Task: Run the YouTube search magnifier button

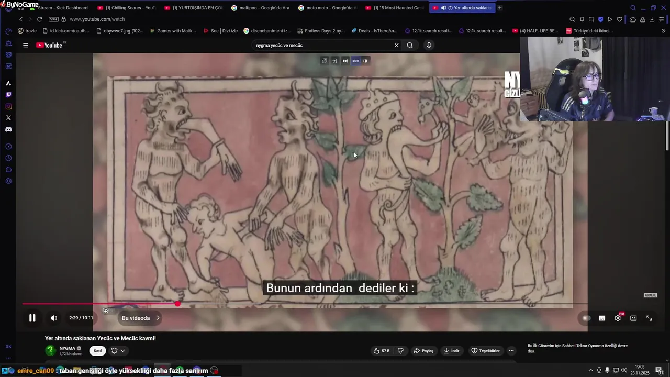Action: [x=410, y=45]
